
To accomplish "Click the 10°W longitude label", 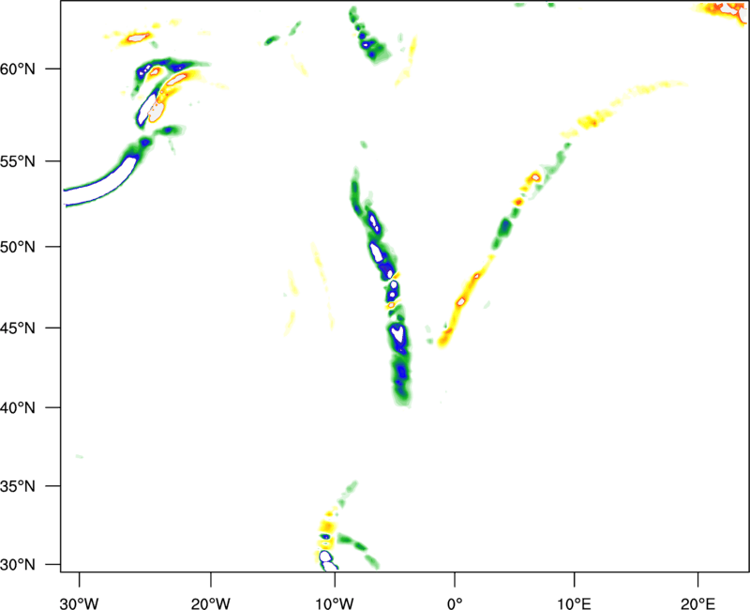I will pyautogui.click(x=335, y=603).
